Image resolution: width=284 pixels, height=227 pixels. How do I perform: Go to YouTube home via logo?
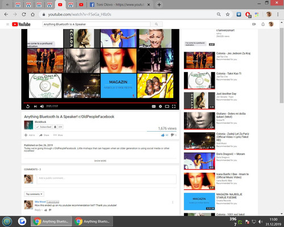(21, 24)
